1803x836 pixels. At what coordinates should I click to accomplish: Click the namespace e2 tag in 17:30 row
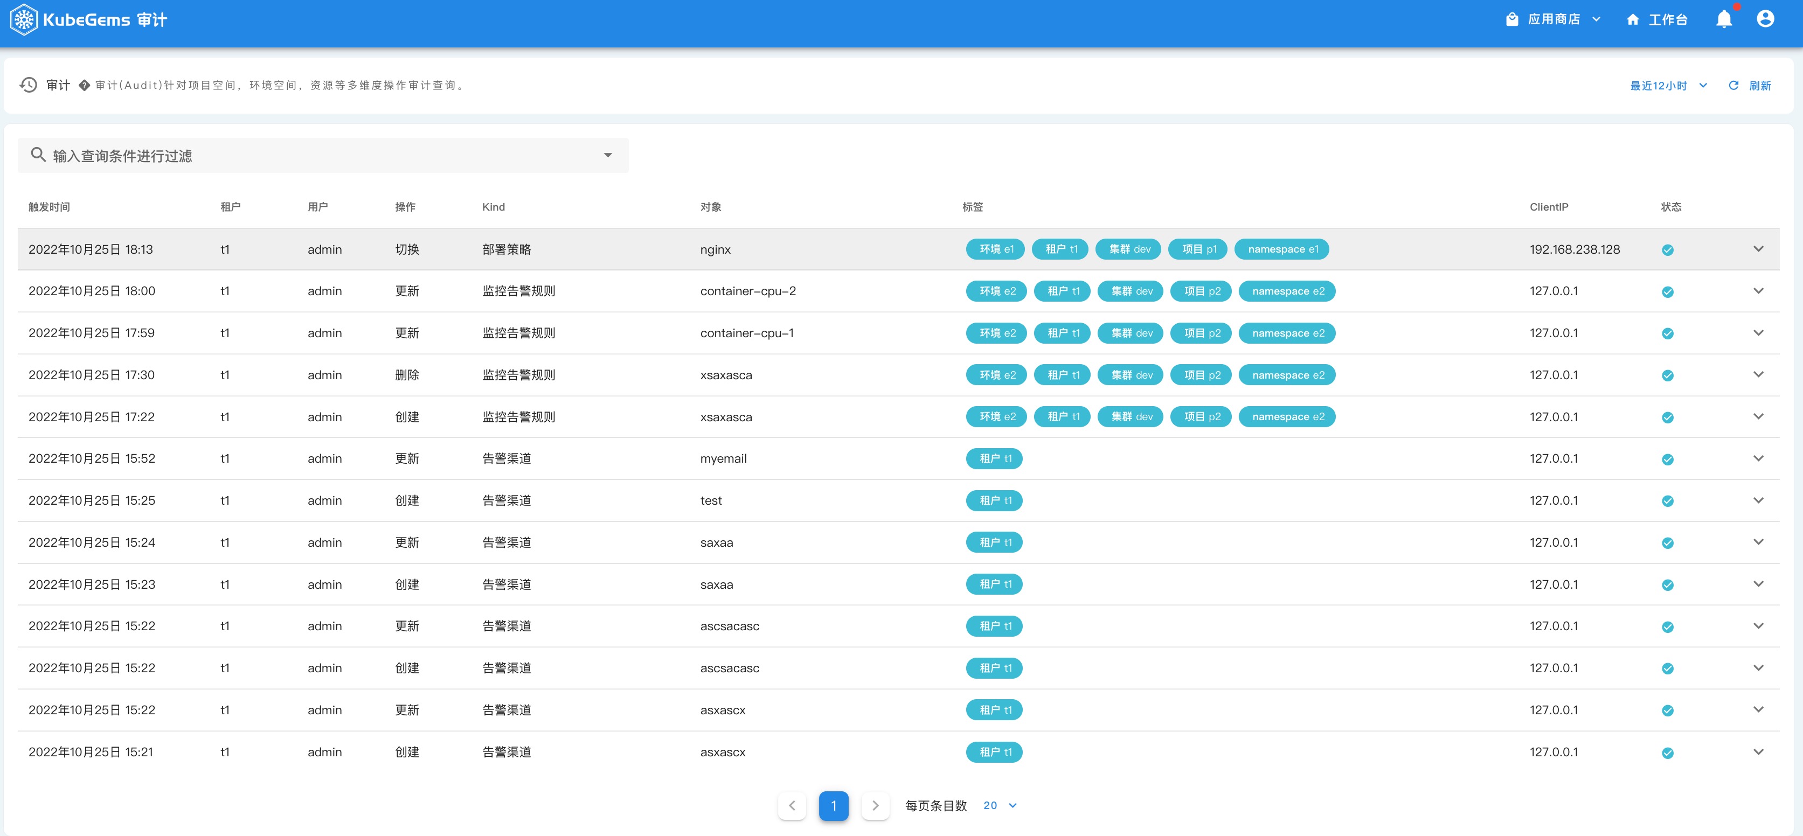coord(1287,375)
